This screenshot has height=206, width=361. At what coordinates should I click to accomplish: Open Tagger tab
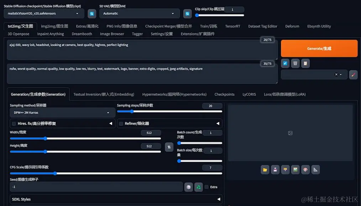coord(137,34)
